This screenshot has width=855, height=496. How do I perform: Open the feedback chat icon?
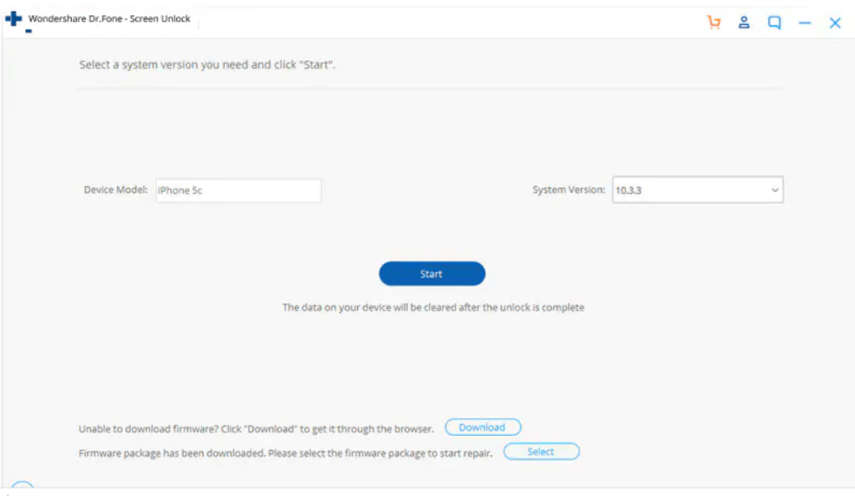pyautogui.click(x=775, y=23)
